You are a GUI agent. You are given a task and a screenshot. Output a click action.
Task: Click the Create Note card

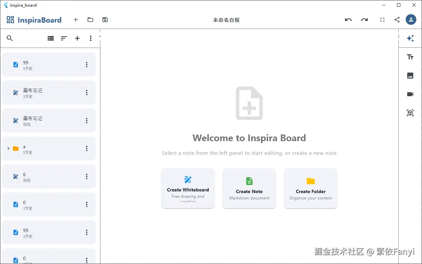(x=249, y=188)
